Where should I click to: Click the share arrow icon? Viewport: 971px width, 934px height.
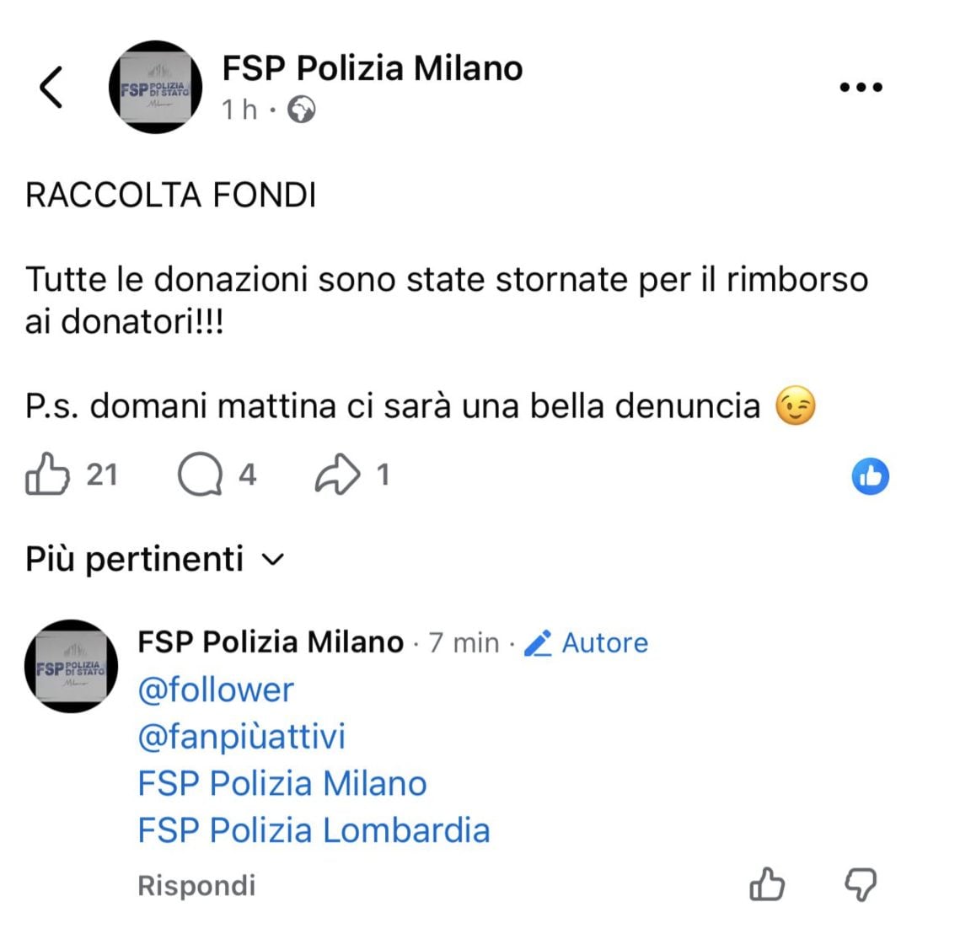(x=337, y=475)
